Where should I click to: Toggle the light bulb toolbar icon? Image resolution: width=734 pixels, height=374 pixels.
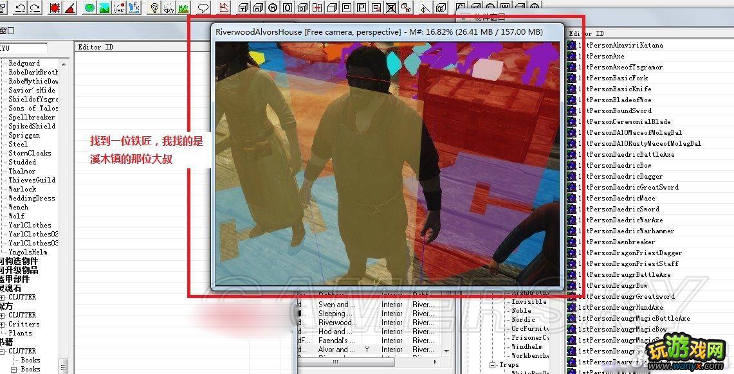tap(154, 7)
